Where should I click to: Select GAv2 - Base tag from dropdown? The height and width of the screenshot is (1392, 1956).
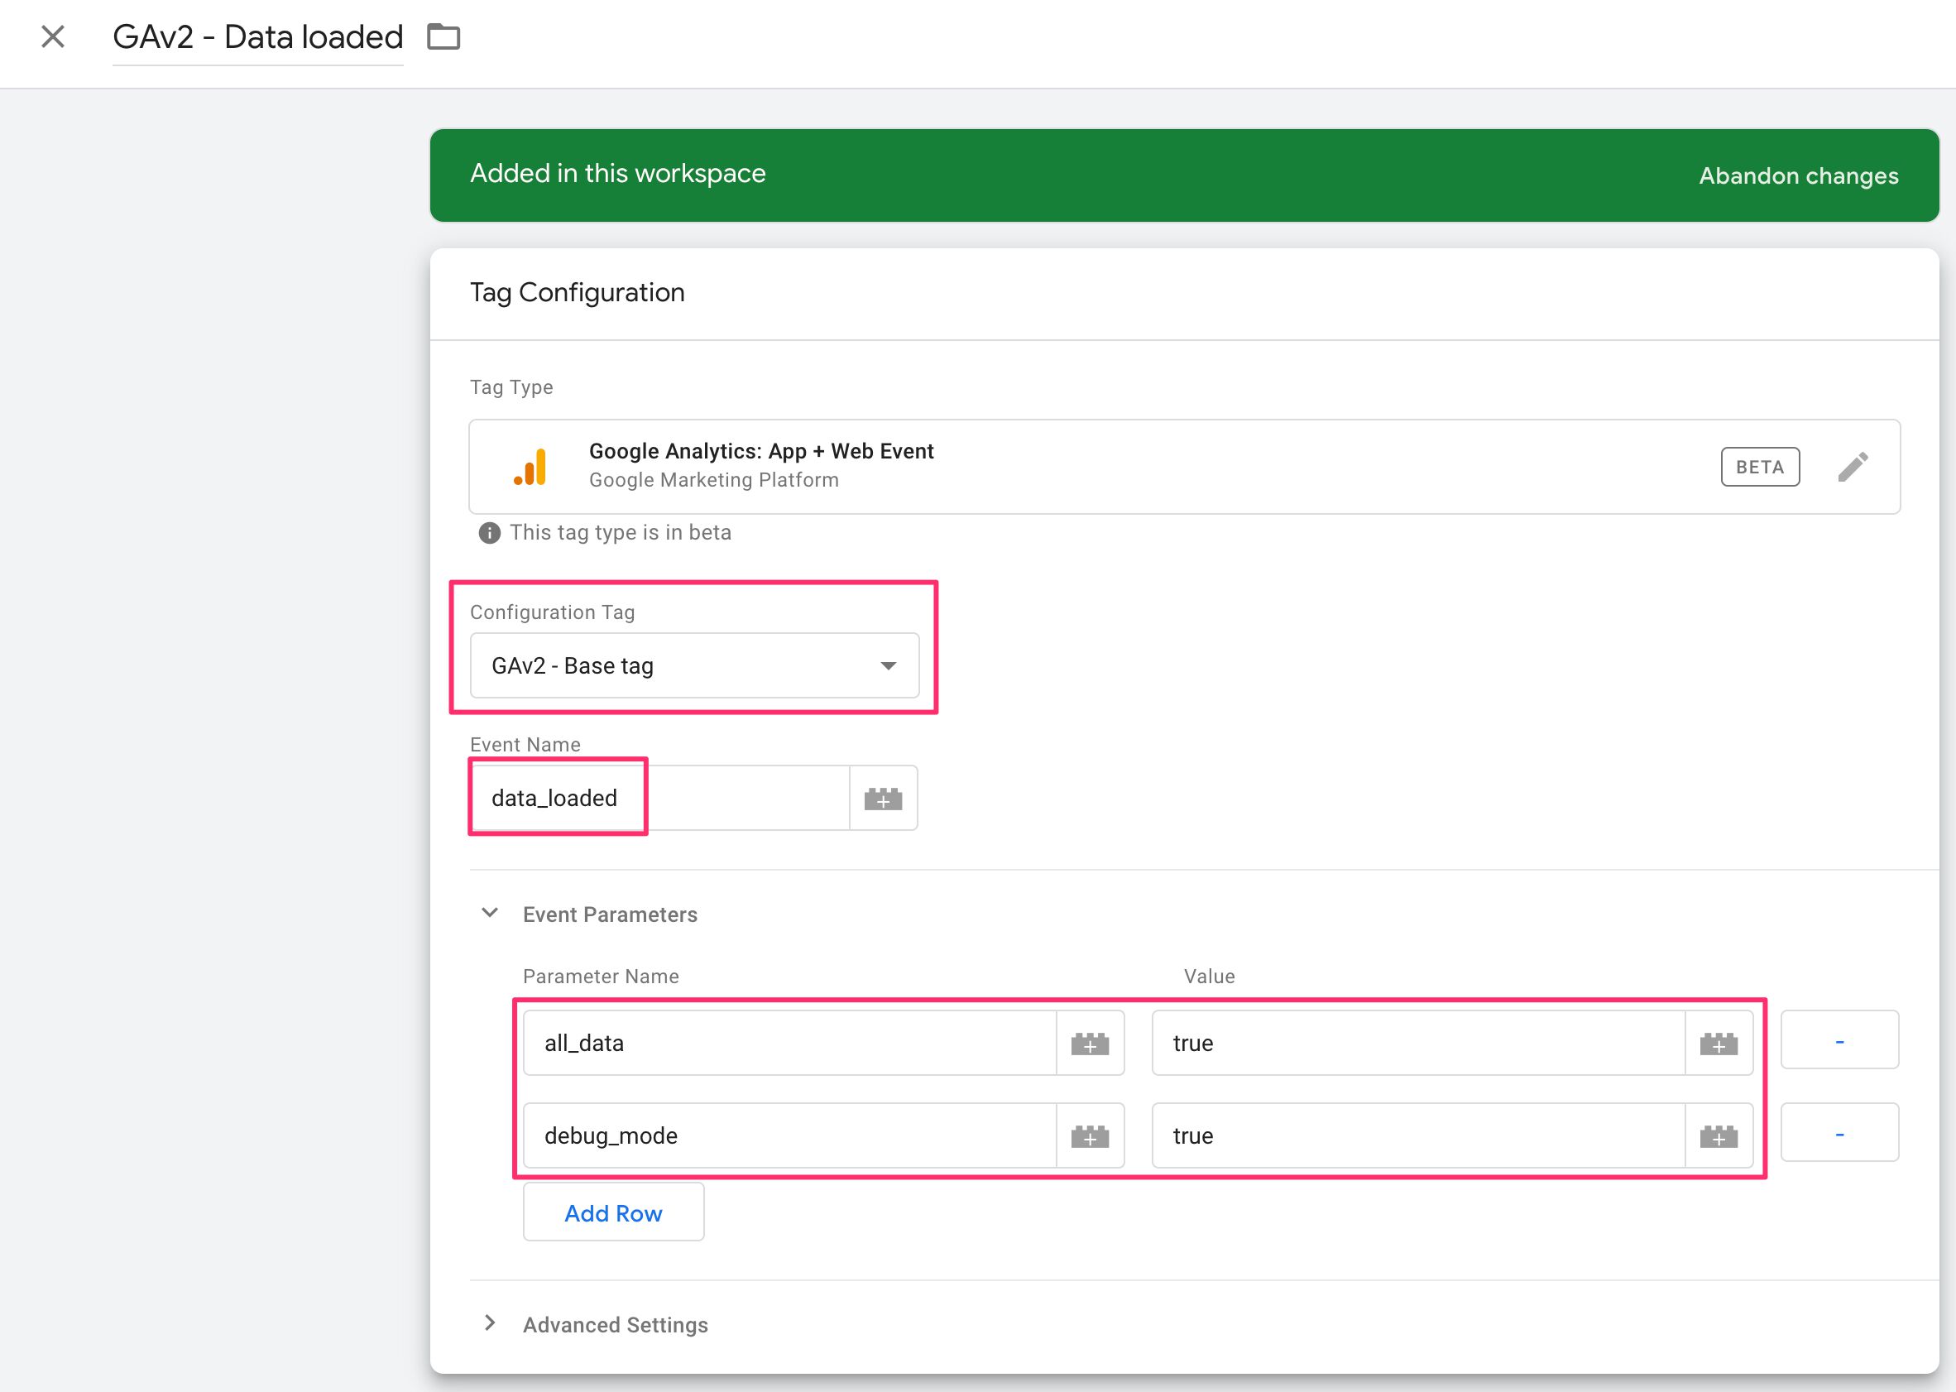(x=694, y=665)
